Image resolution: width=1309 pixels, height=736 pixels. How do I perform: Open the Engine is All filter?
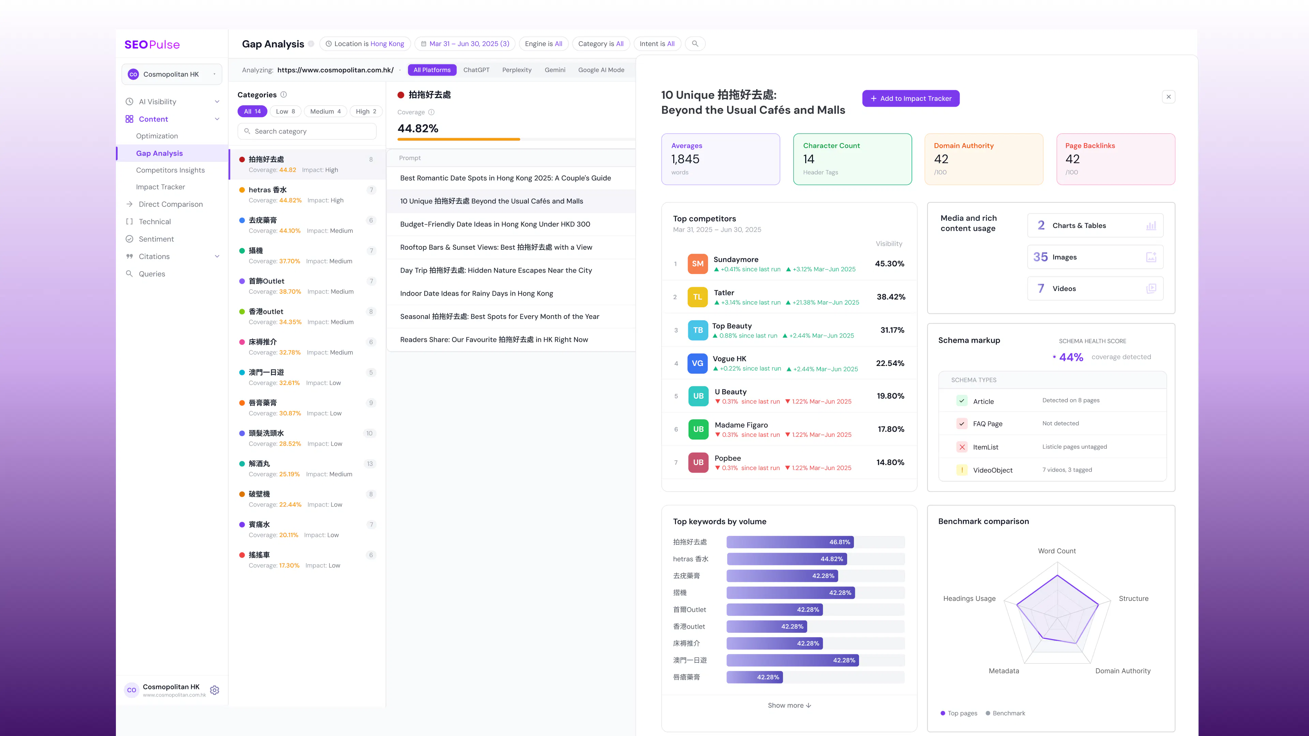click(543, 44)
